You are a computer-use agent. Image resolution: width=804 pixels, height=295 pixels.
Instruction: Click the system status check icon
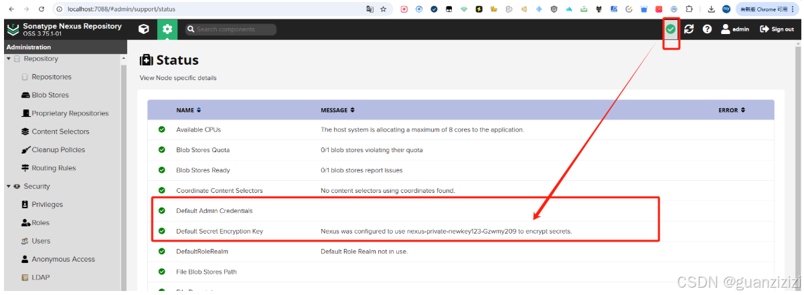(x=670, y=29)
